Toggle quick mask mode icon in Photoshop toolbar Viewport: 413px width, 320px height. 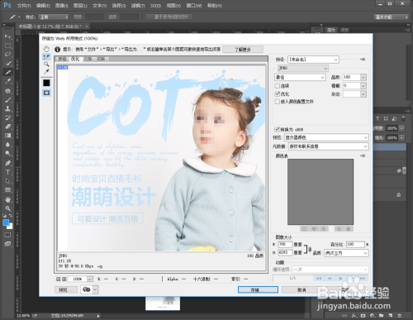click(x=7, y=235)
